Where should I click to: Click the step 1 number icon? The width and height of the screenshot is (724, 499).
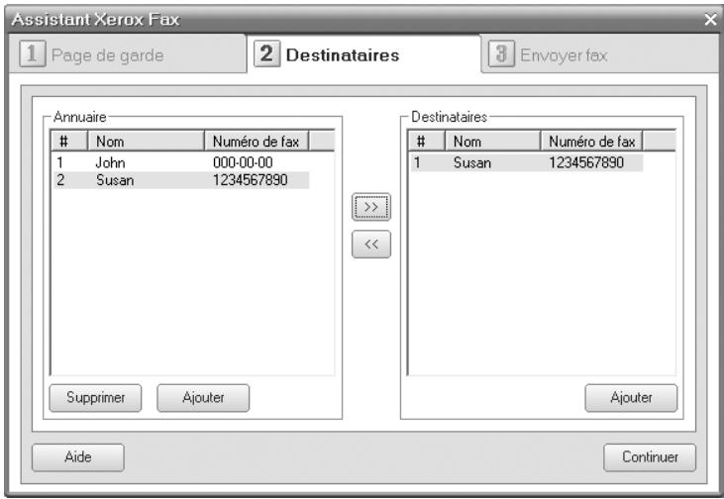pyautogui.click(x=33, y=53)
